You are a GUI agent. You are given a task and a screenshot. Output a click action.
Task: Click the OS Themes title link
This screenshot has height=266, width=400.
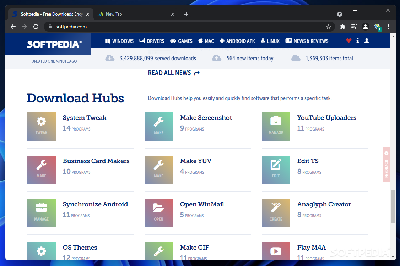point(80,248)
